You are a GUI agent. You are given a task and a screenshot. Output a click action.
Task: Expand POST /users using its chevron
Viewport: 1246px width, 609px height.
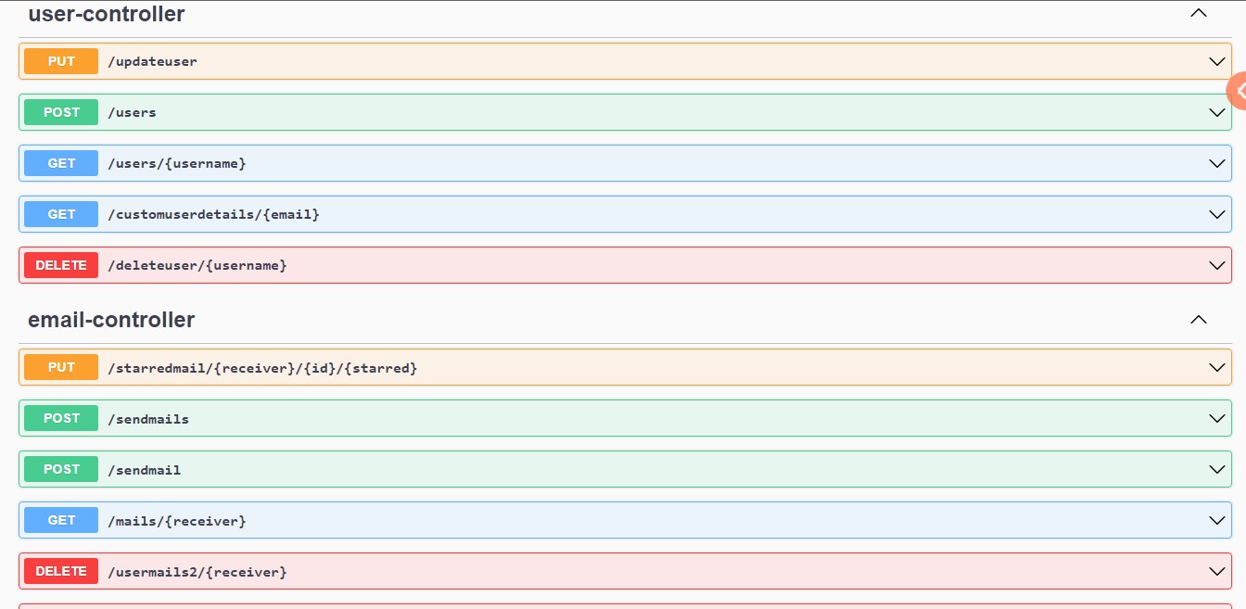pos(1217,112)
